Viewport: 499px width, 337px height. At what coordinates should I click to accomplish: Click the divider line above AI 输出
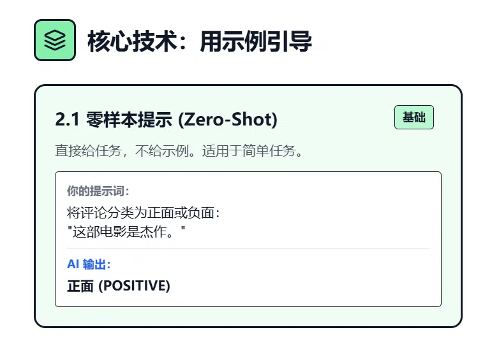click(x=248, y=248)
